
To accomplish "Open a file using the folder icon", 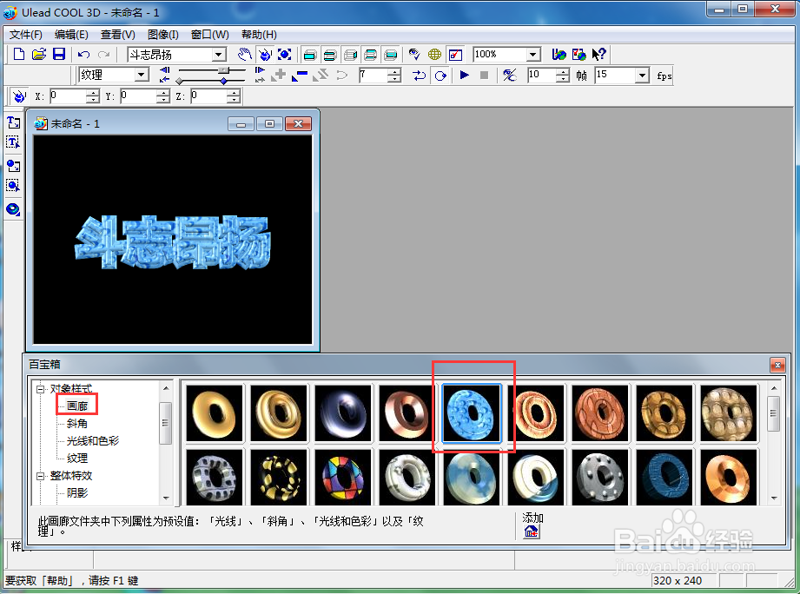I will click(x=39, y=54).
